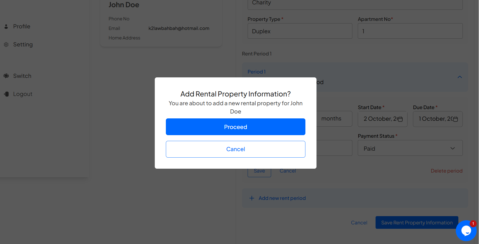Focus the Property Type field with Duplex

(300, 31)
